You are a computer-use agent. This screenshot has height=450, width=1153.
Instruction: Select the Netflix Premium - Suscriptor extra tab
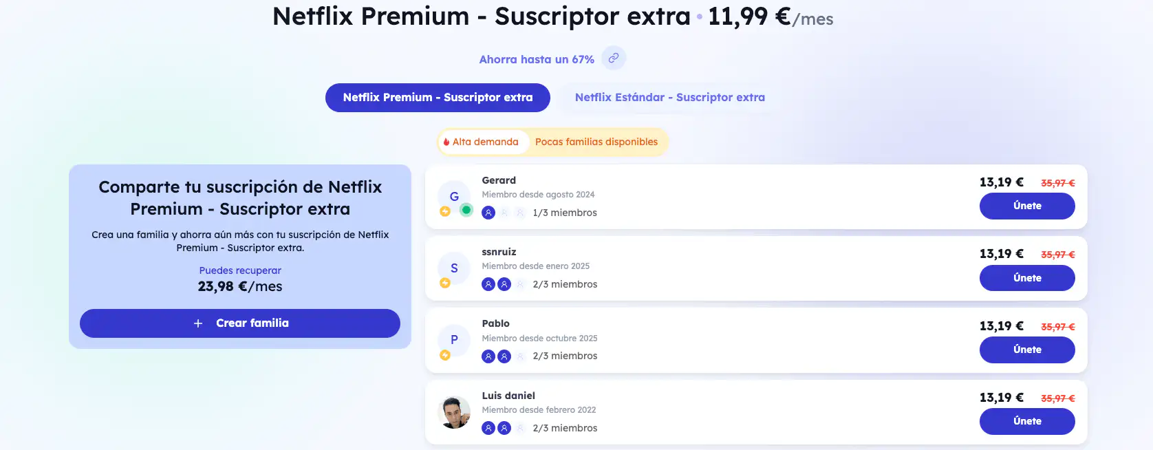[438, 98]
